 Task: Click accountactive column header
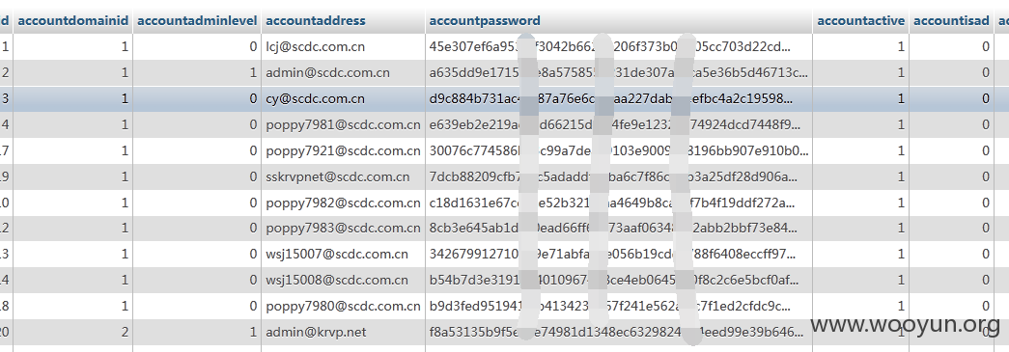(861, 20)
